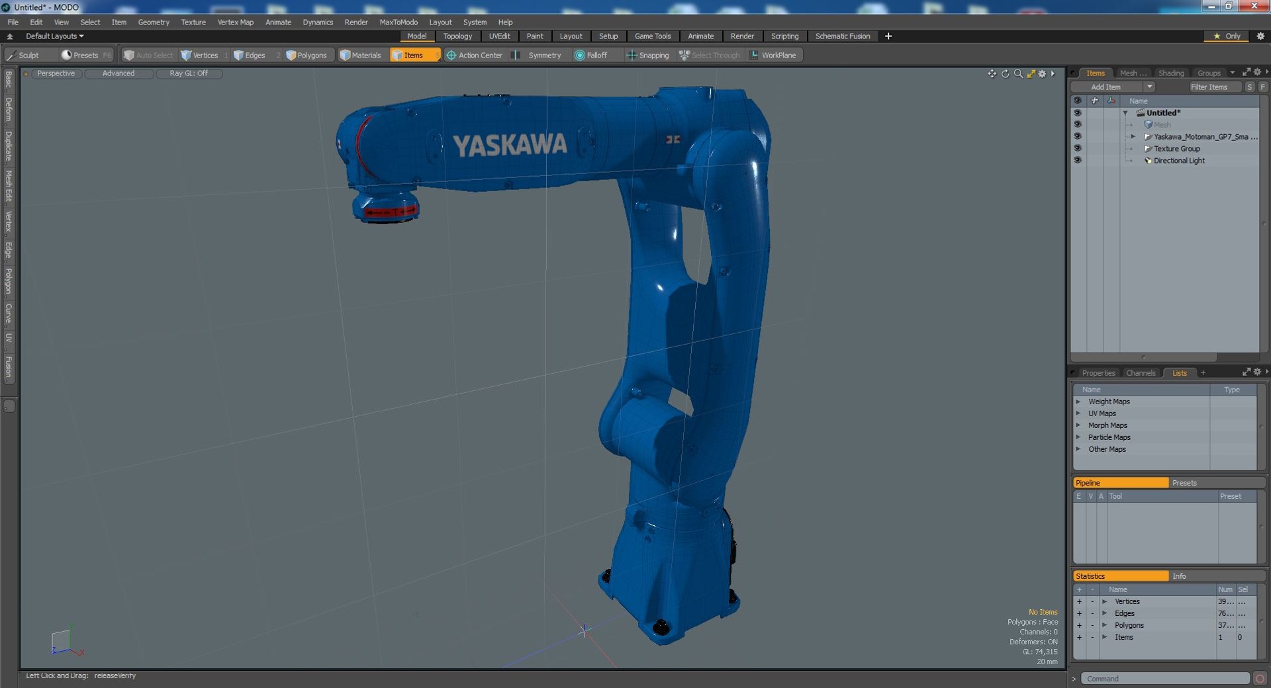Open Default Layouts dropdown
Viewport: 1271px width, 688px height.
point(54,36)
